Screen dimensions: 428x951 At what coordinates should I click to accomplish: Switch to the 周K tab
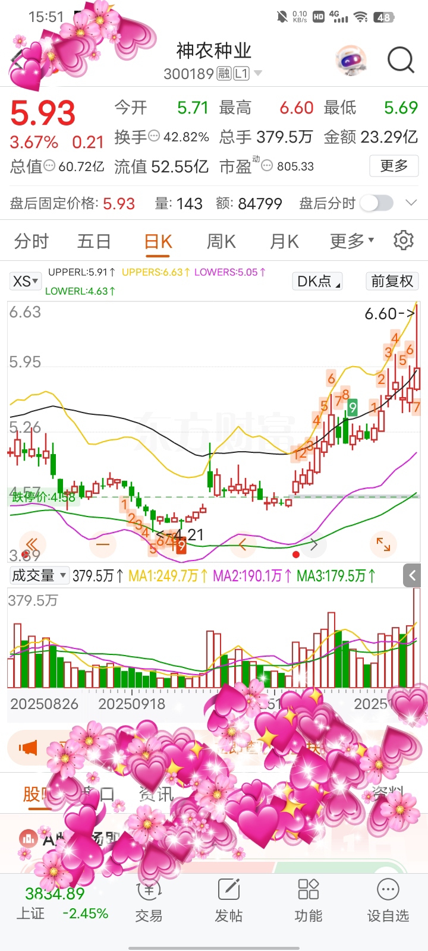coord(221,241)
